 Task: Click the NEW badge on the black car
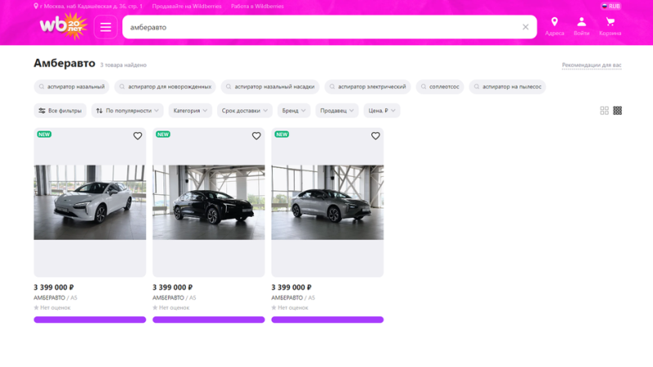pos(162,135)
